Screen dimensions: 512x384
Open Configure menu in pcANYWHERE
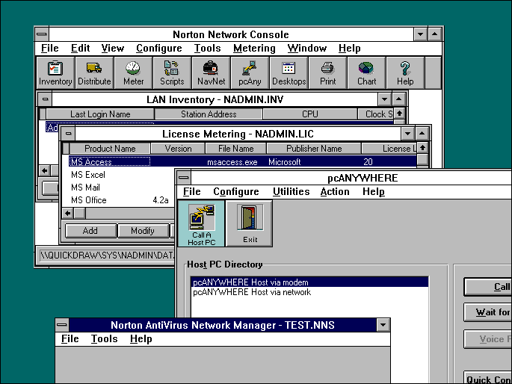[x=235, y=191]
